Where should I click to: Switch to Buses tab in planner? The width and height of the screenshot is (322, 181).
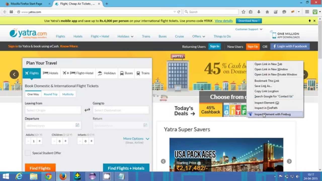[126, 73]
